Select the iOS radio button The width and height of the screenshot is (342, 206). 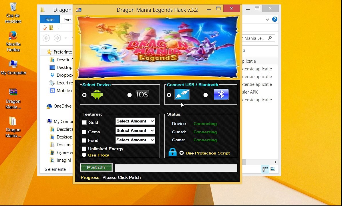click(130, 95)
